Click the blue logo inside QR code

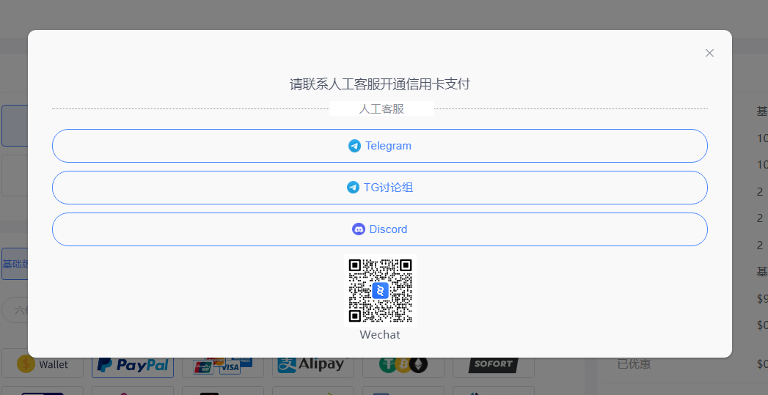(380, 291)
